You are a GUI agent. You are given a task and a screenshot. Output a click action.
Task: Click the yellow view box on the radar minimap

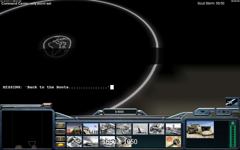point(32,144)
